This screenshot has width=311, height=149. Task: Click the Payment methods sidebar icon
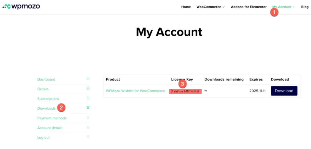[x=88, y=118]
